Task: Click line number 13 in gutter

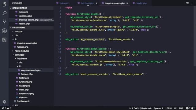Action: pos(60,52)
